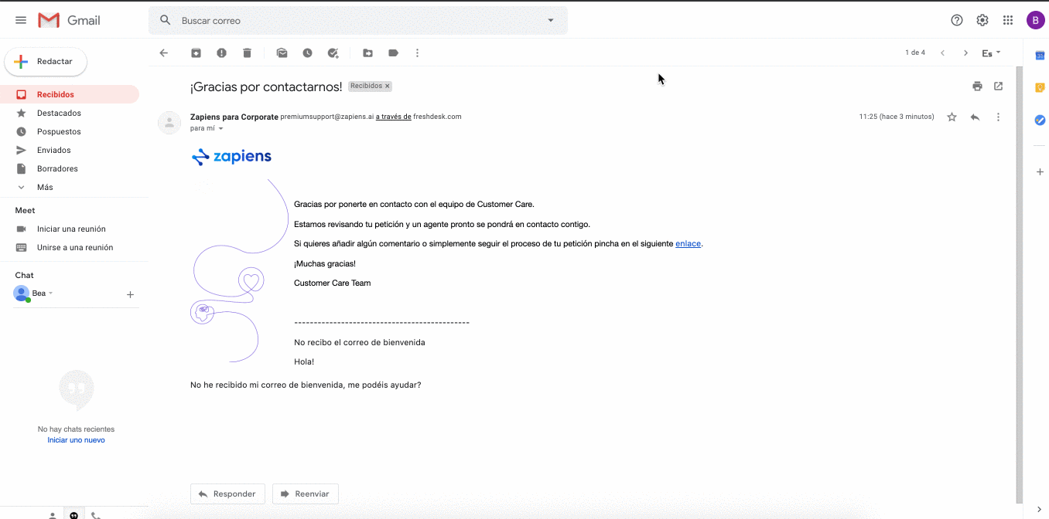Open input tools language dropdown
The height and width of the screenshot is (519, 1049).
click(x=991, y=53)
